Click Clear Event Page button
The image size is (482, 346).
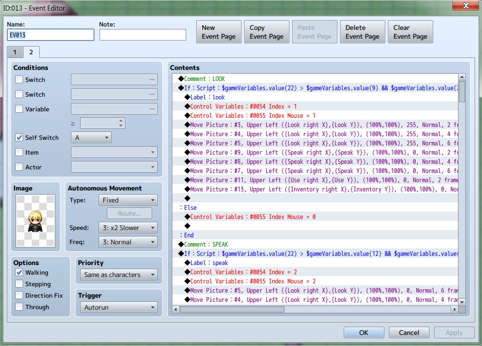pos(411,32)
